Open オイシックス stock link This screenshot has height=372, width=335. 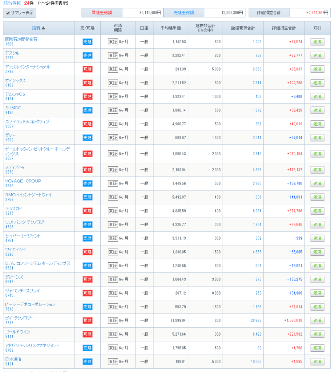coord(15,80)
